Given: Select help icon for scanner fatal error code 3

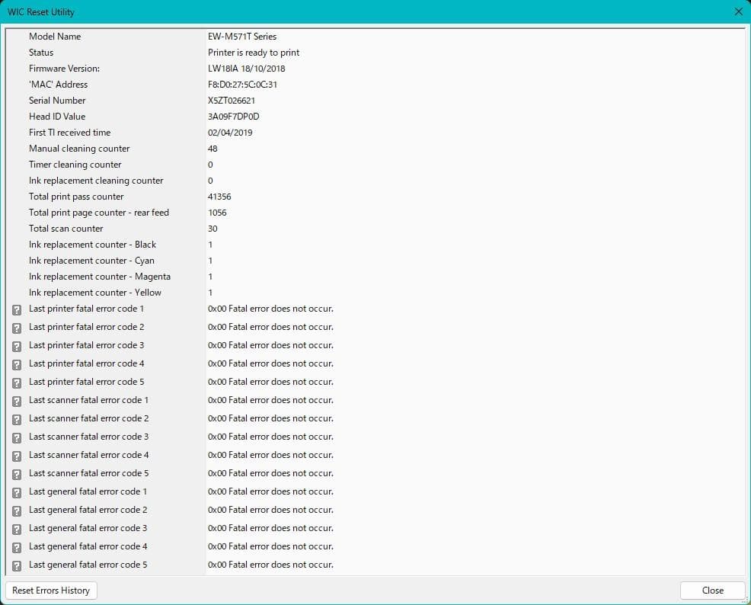Looking at the screenshot, I should (17, 437).
